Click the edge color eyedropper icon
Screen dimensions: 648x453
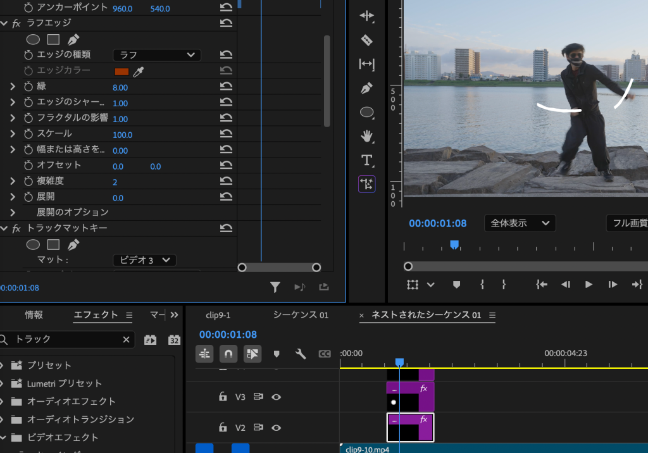point(138,71)
